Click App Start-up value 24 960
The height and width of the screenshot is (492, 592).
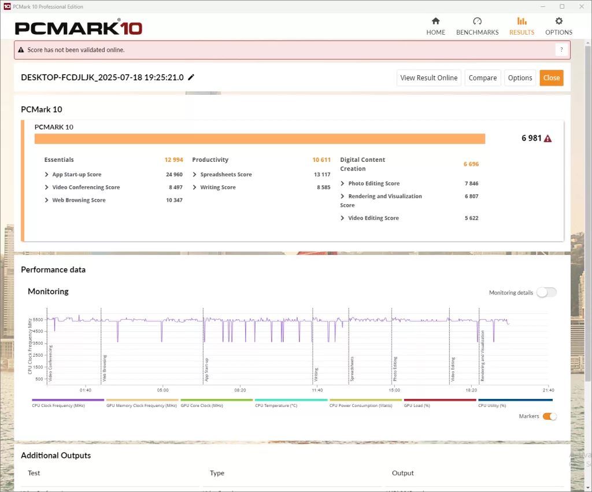(x=174, y=175)
